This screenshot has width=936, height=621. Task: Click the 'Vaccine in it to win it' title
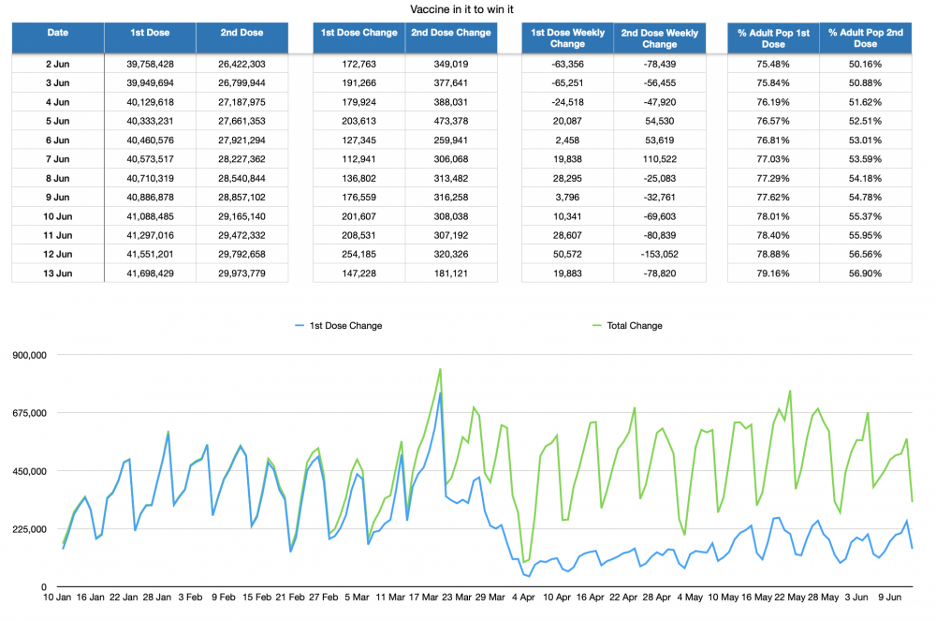pyautogui.click(x=461, y=9)
